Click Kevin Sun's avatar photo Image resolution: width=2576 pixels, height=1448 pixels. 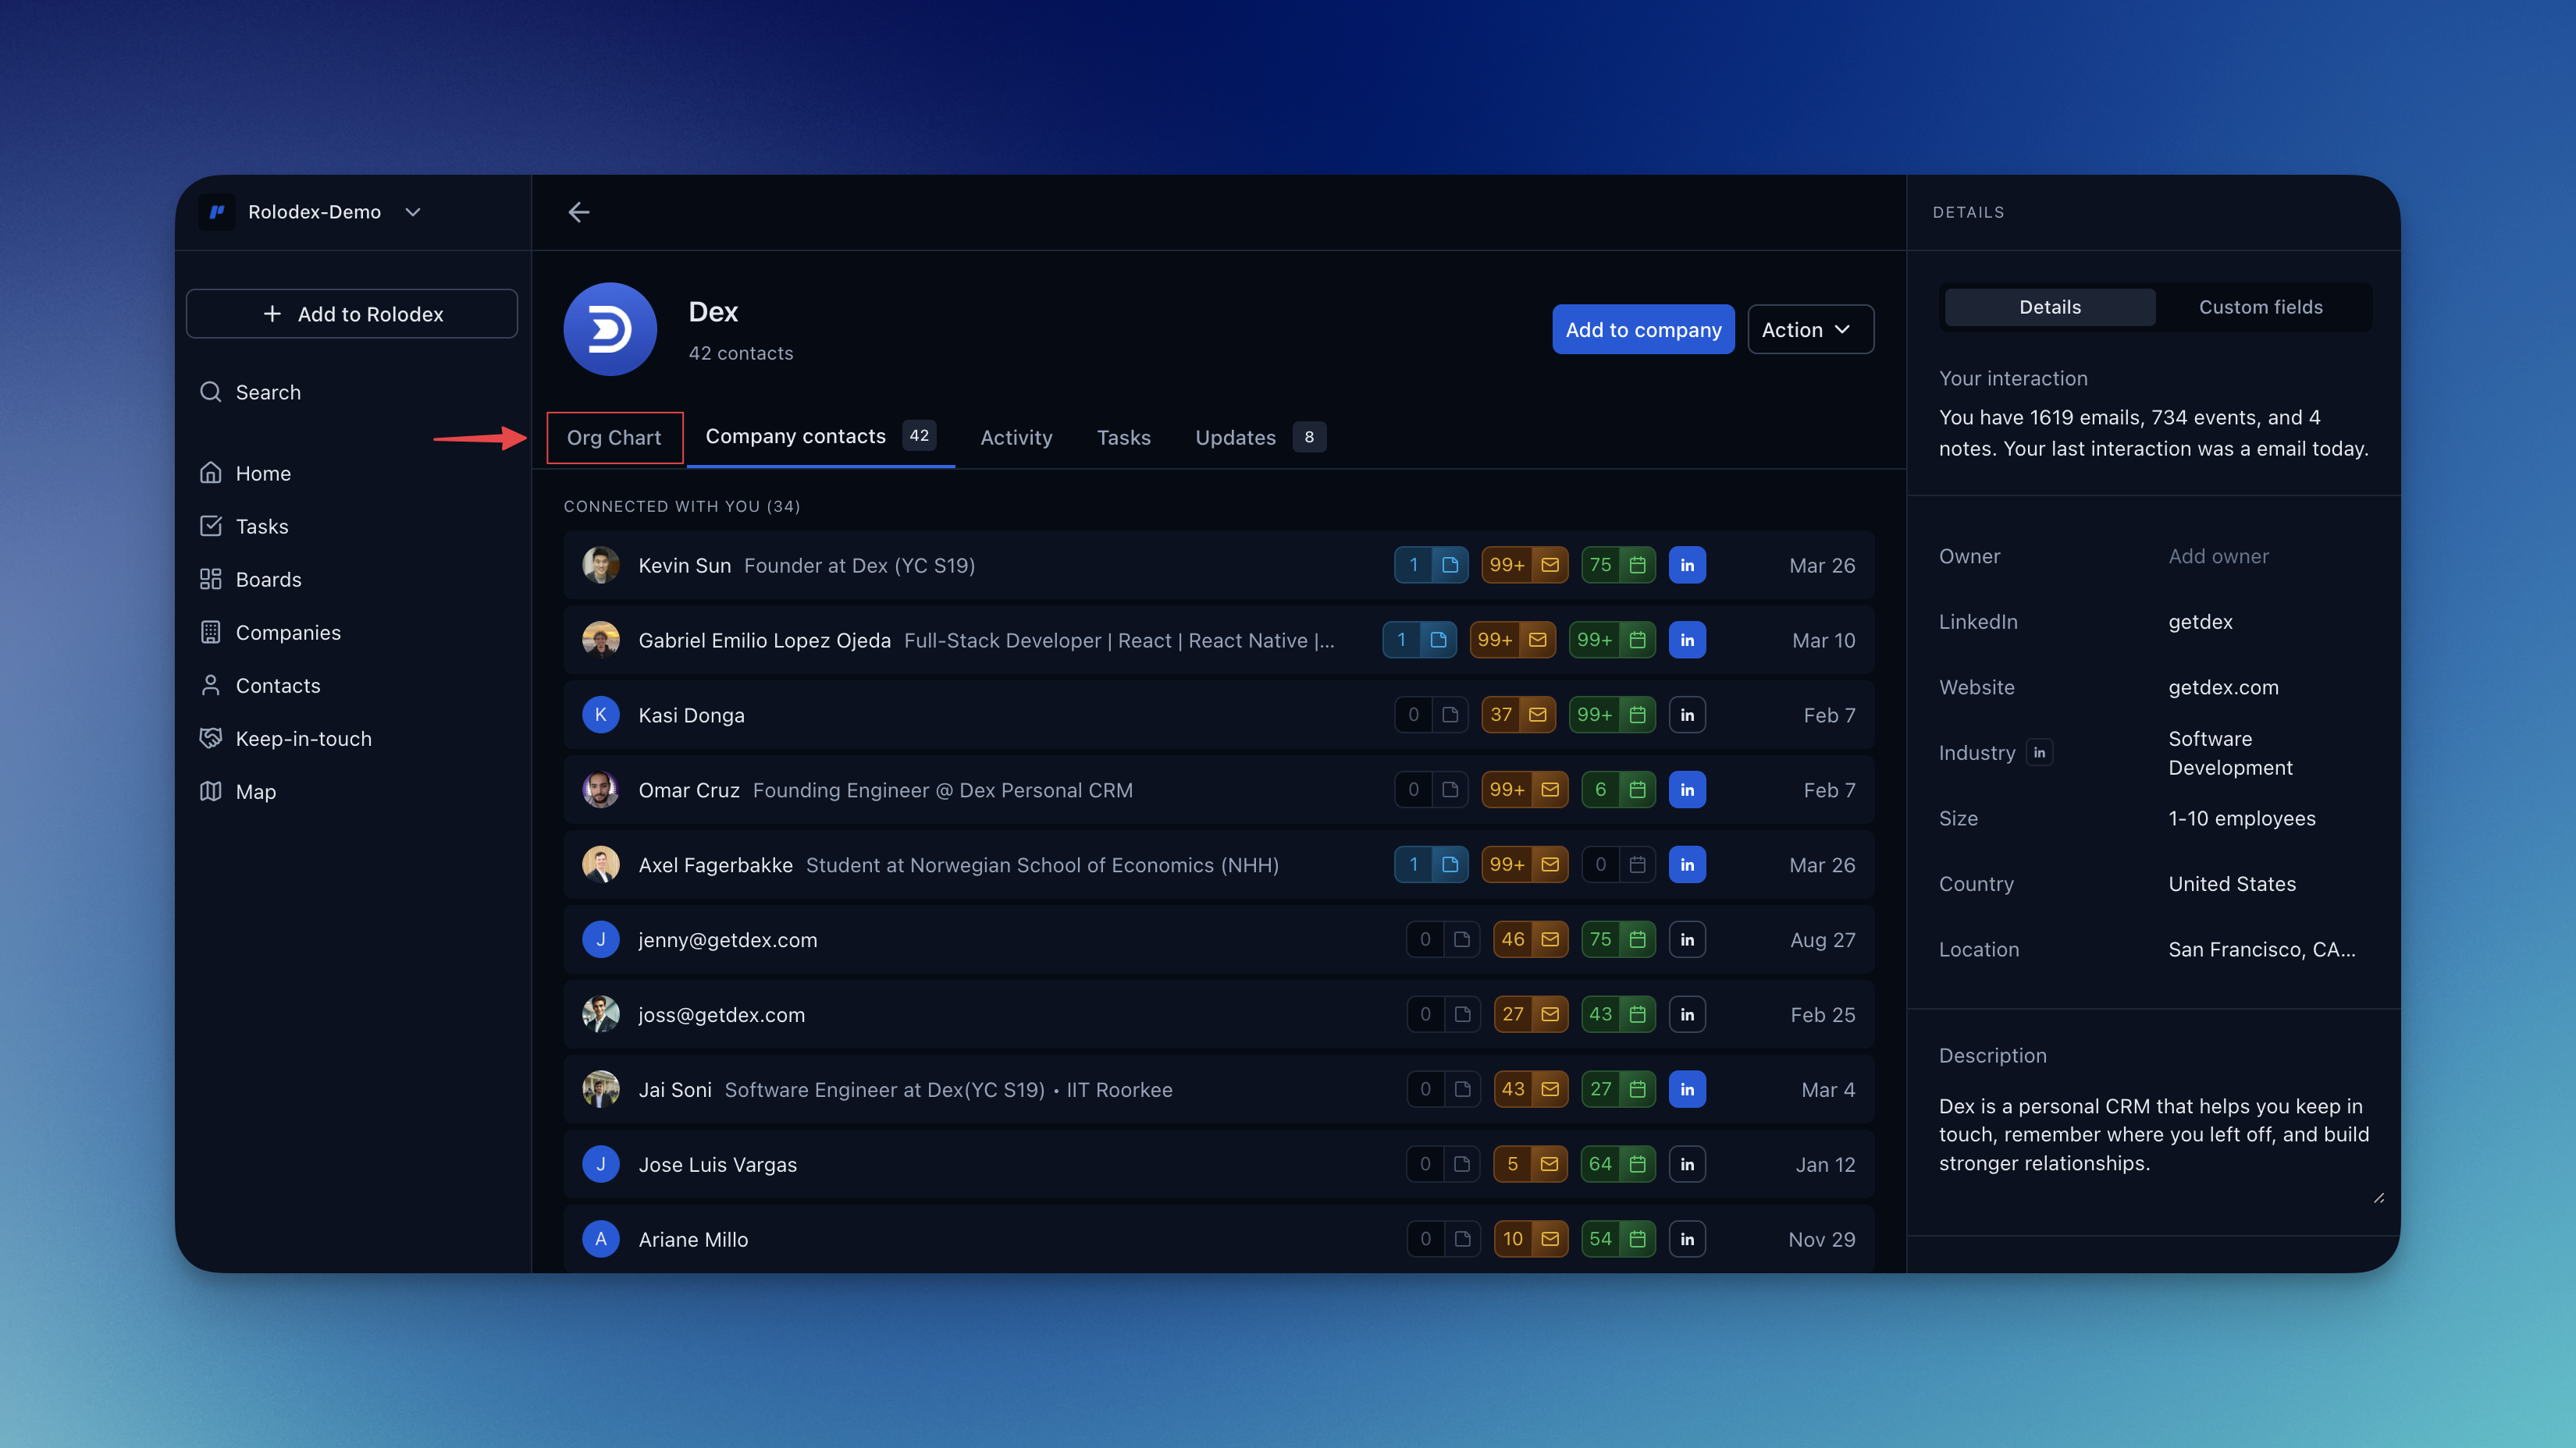coord(601,566)
